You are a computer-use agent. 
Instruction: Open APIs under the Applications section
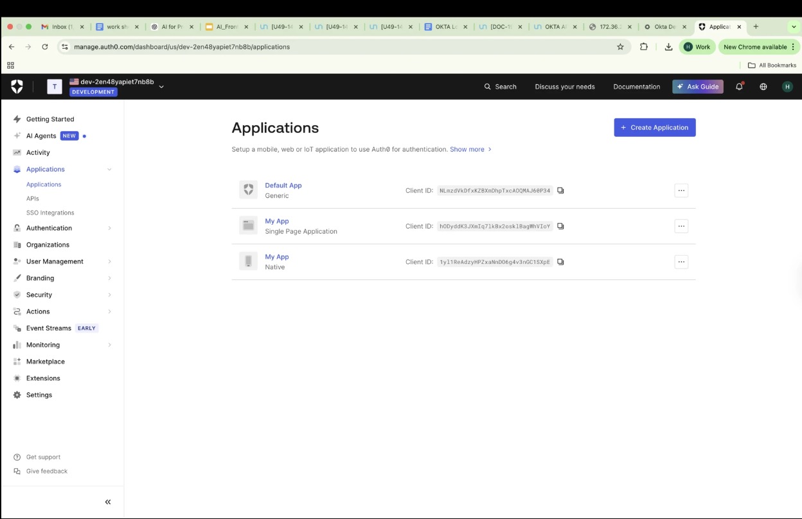[31, 199]
